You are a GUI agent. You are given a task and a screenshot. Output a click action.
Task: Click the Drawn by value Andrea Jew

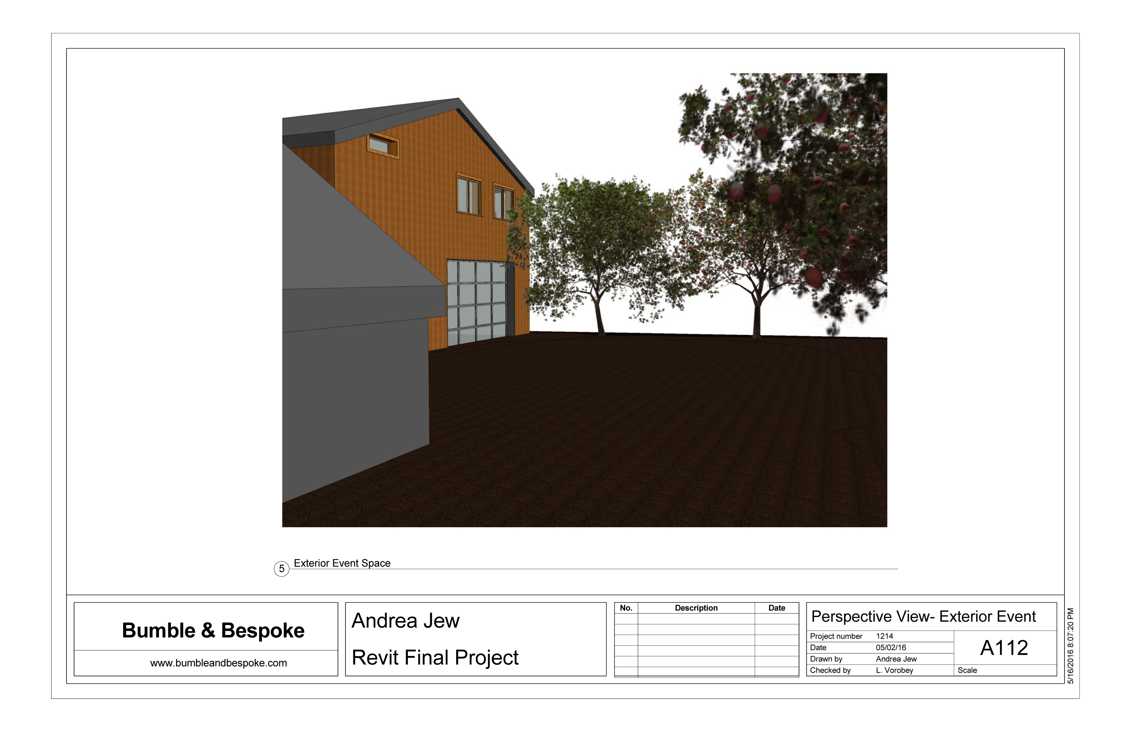click(x=896, y=659)
